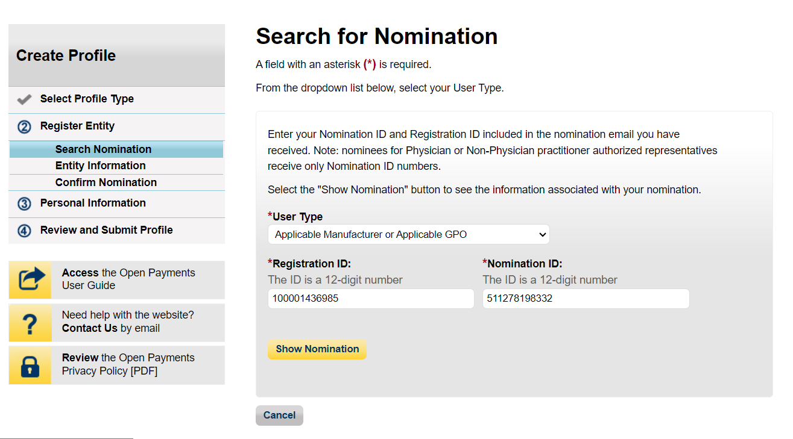Click the Registration ID input field

(371, 299)
